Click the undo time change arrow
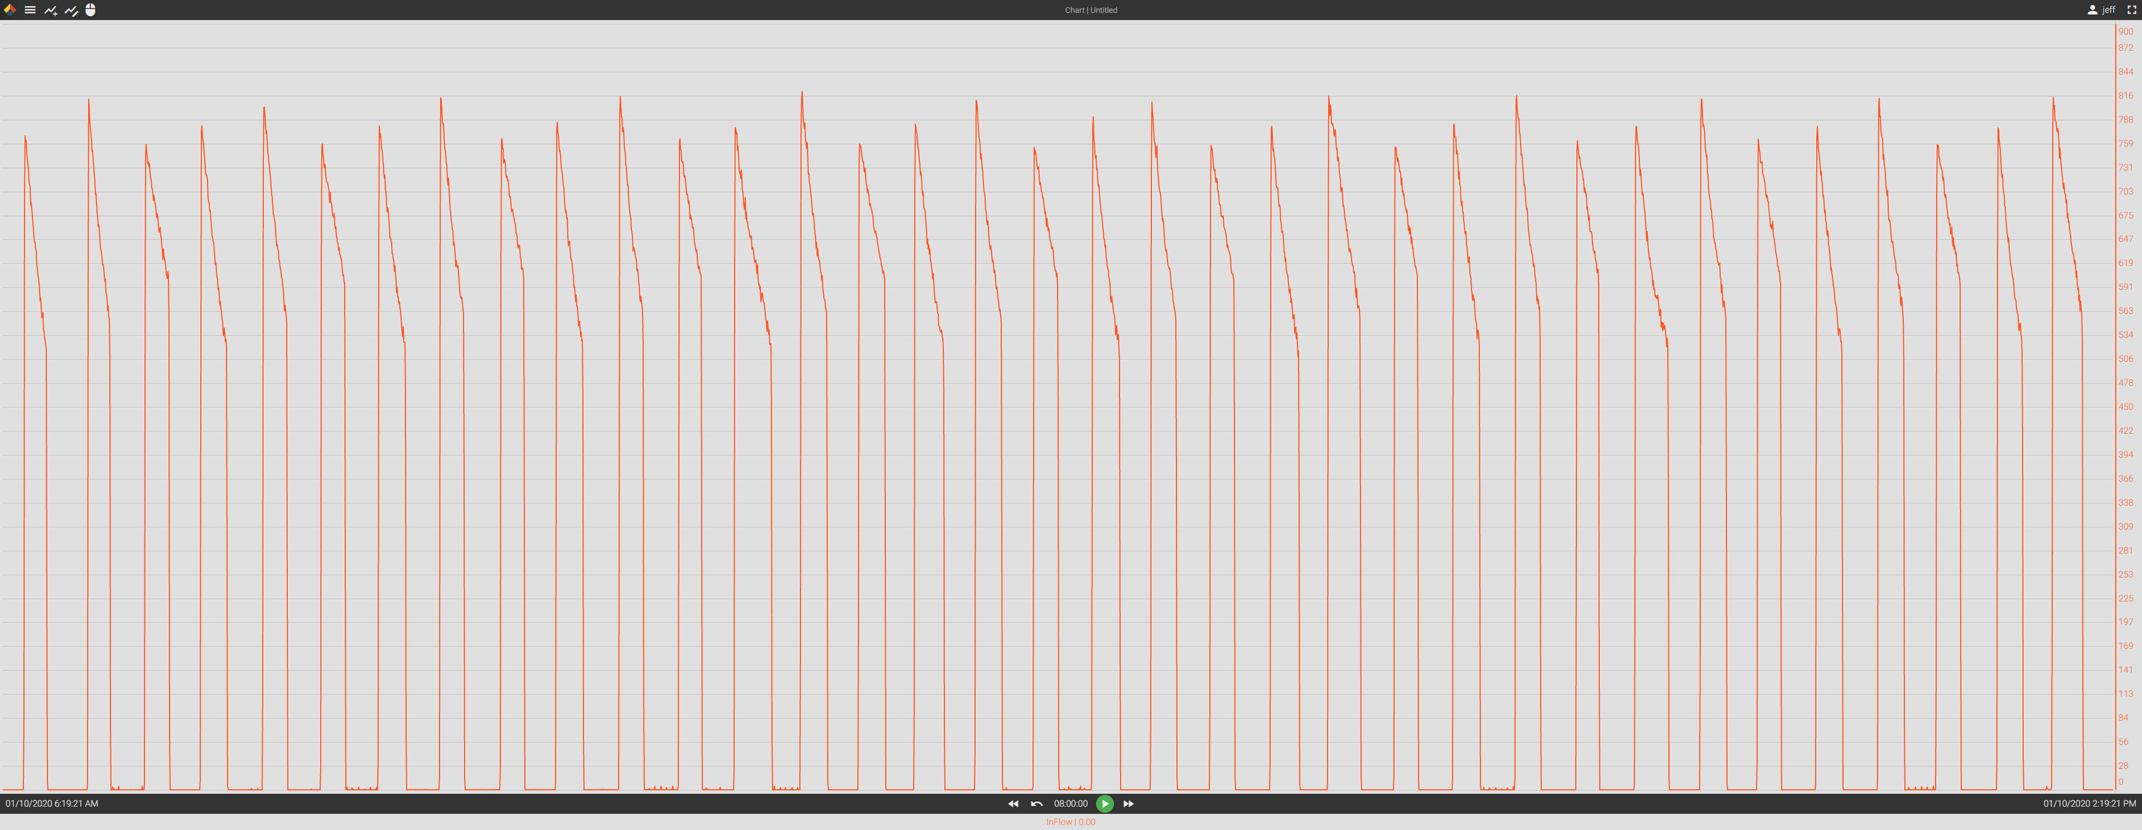2142x830 pixels. click(1036, 803)
